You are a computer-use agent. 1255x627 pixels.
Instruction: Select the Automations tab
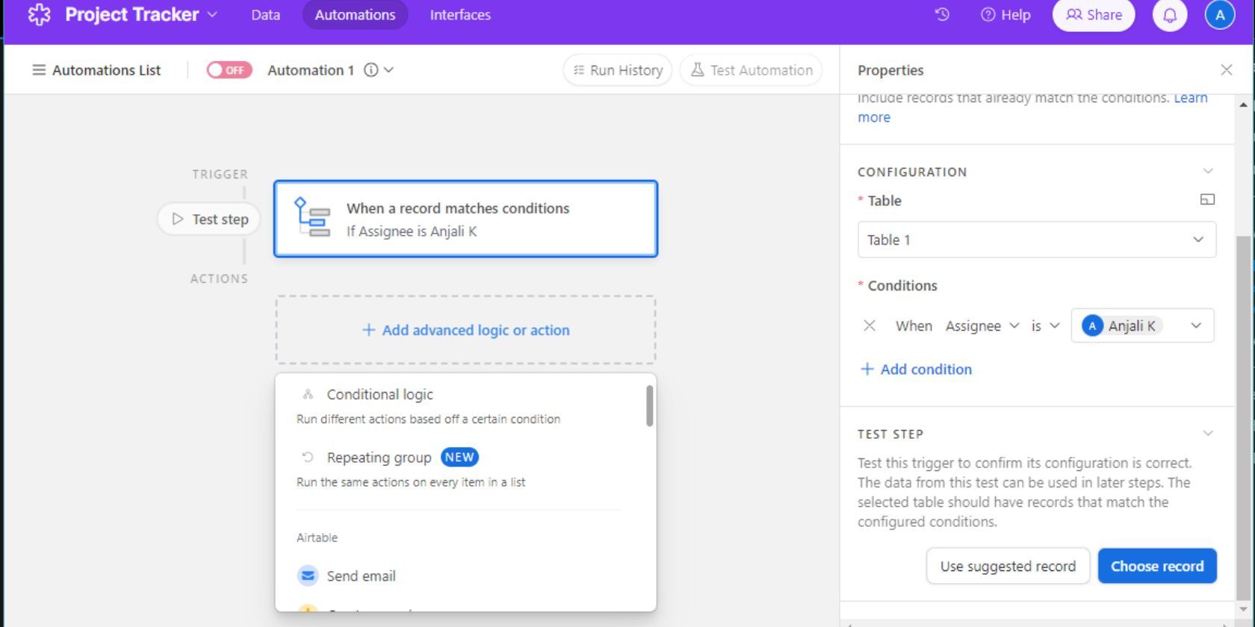355,14
